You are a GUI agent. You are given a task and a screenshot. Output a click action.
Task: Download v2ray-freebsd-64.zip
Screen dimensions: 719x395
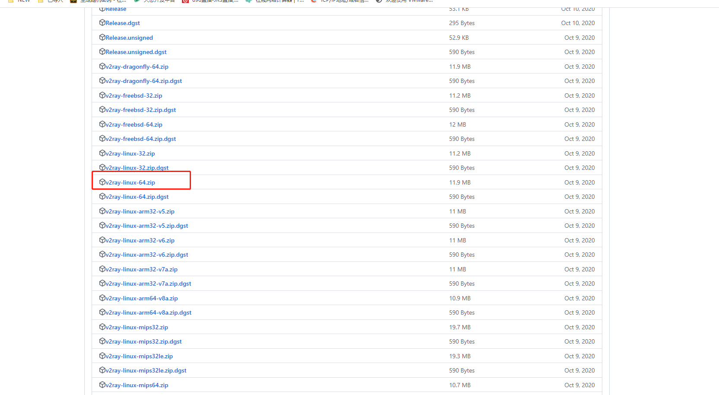point(134,124)
